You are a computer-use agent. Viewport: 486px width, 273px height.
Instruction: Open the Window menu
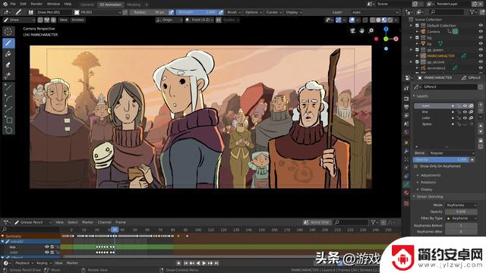coord(53,4)
